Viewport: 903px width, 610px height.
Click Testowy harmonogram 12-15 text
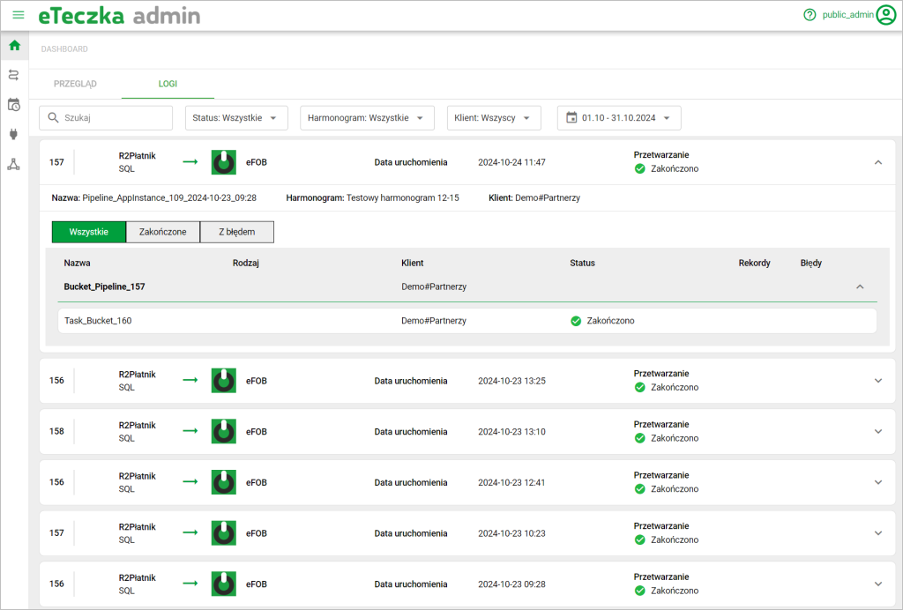point(402,198)
